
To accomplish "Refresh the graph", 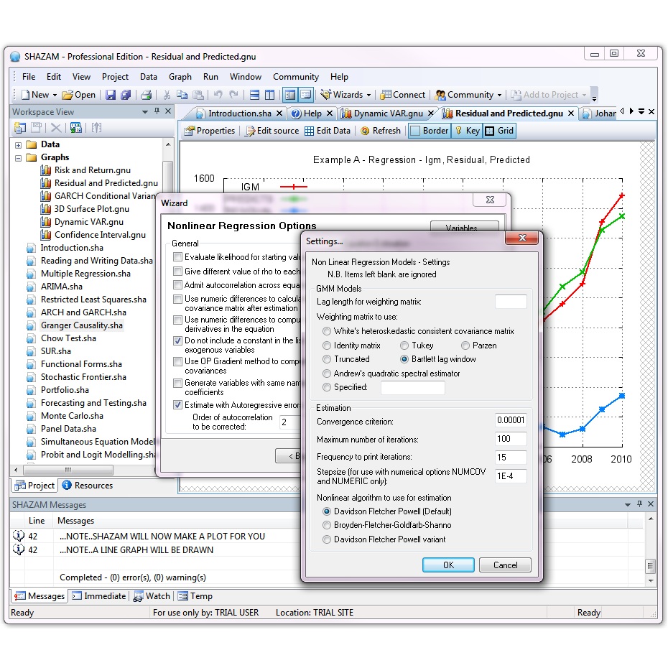I will point(381,131).
